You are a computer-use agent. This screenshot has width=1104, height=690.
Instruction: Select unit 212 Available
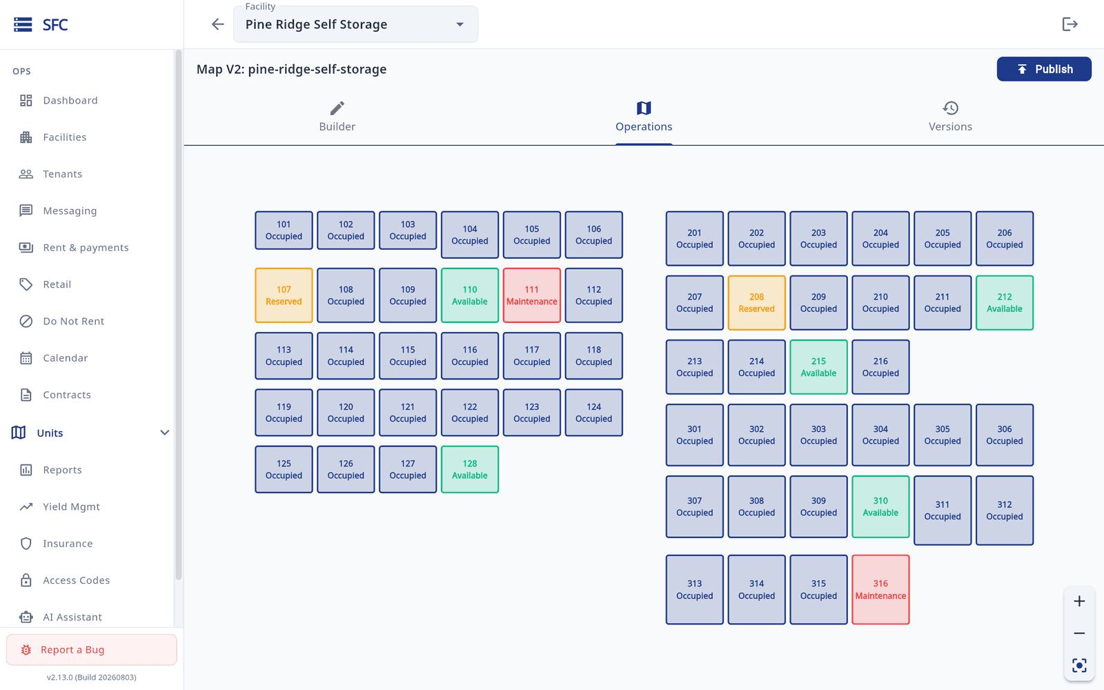point(1005,303)
